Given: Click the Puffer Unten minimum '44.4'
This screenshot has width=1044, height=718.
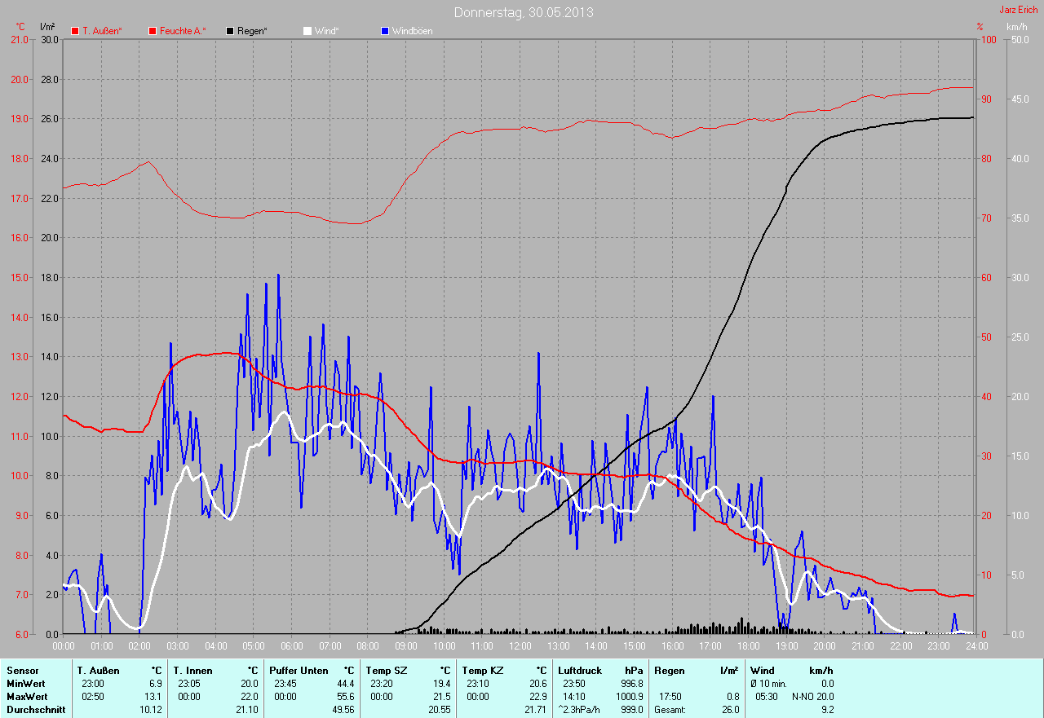Looking at the screenshot, I should (345, 684).
